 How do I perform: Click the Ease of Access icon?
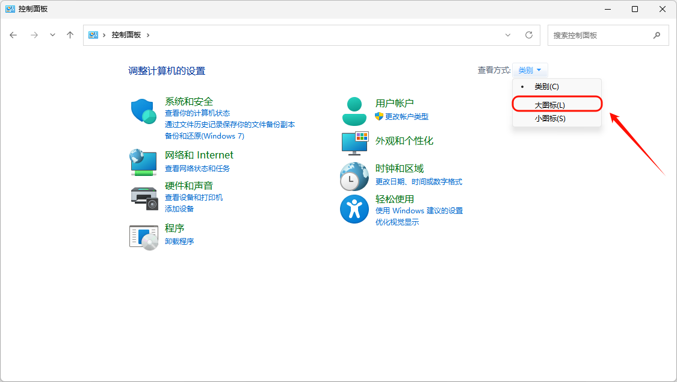354,208
